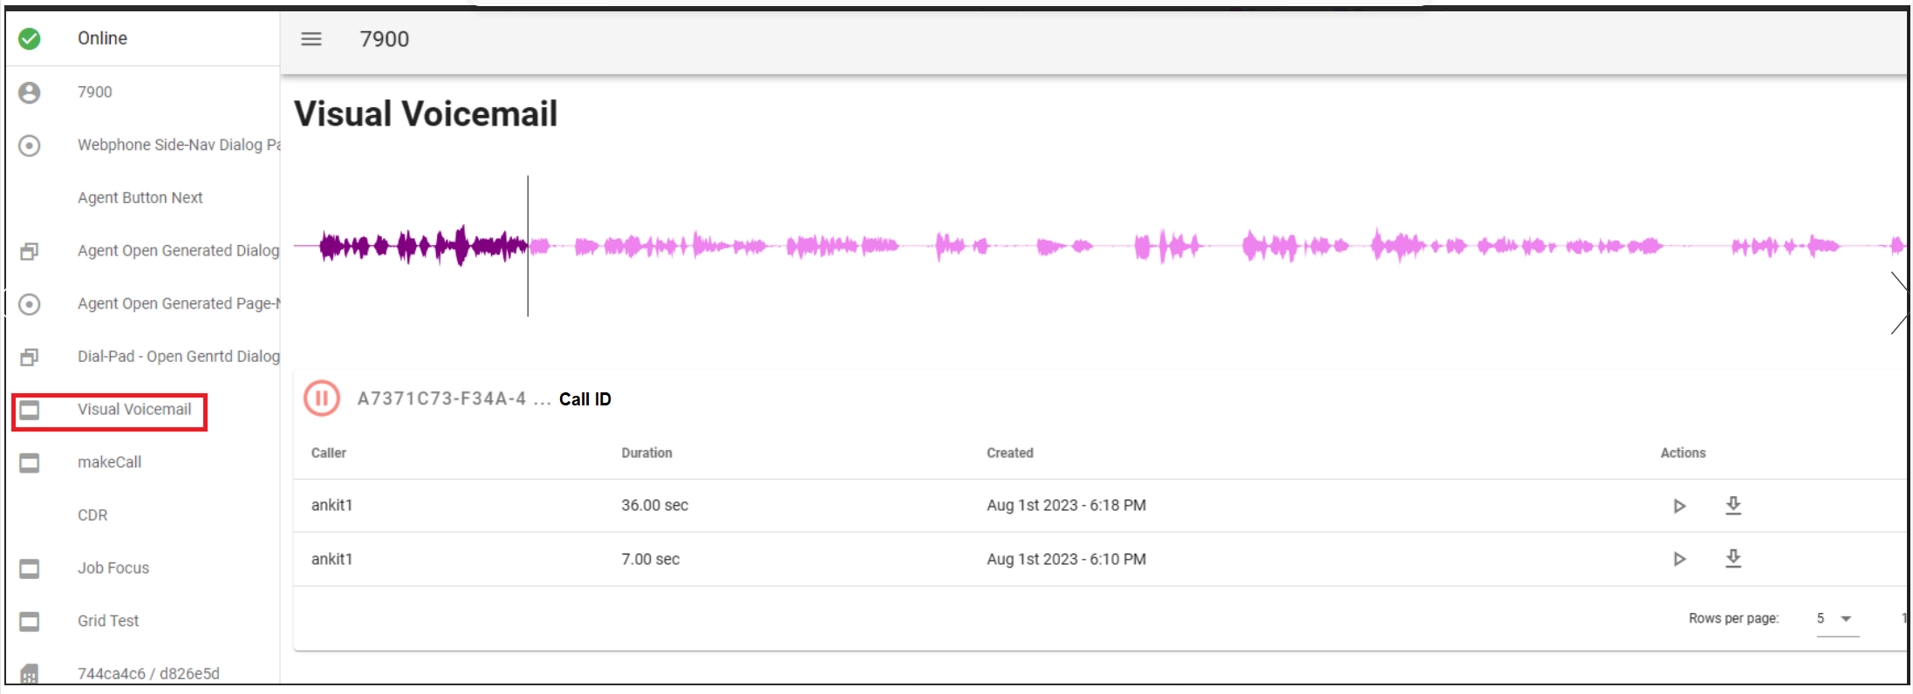Open the Rows per page dropdown
This screenshot has height=694, width=1913.
(x=1837, y=619)
